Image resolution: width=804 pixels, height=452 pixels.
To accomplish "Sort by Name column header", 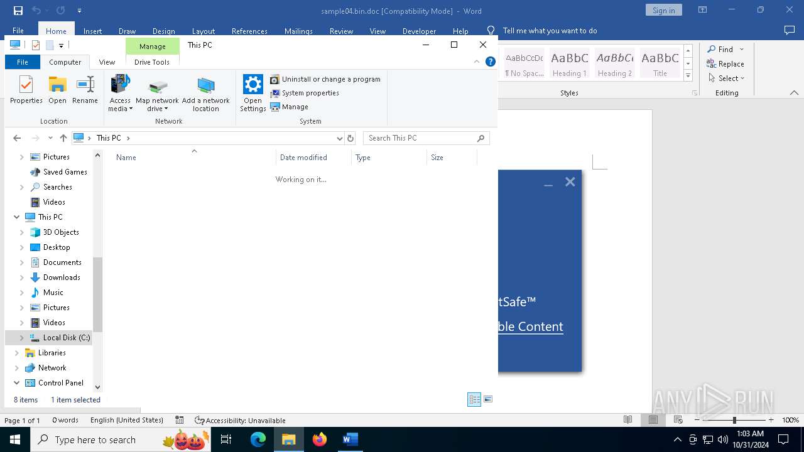I will pos(126,158).
